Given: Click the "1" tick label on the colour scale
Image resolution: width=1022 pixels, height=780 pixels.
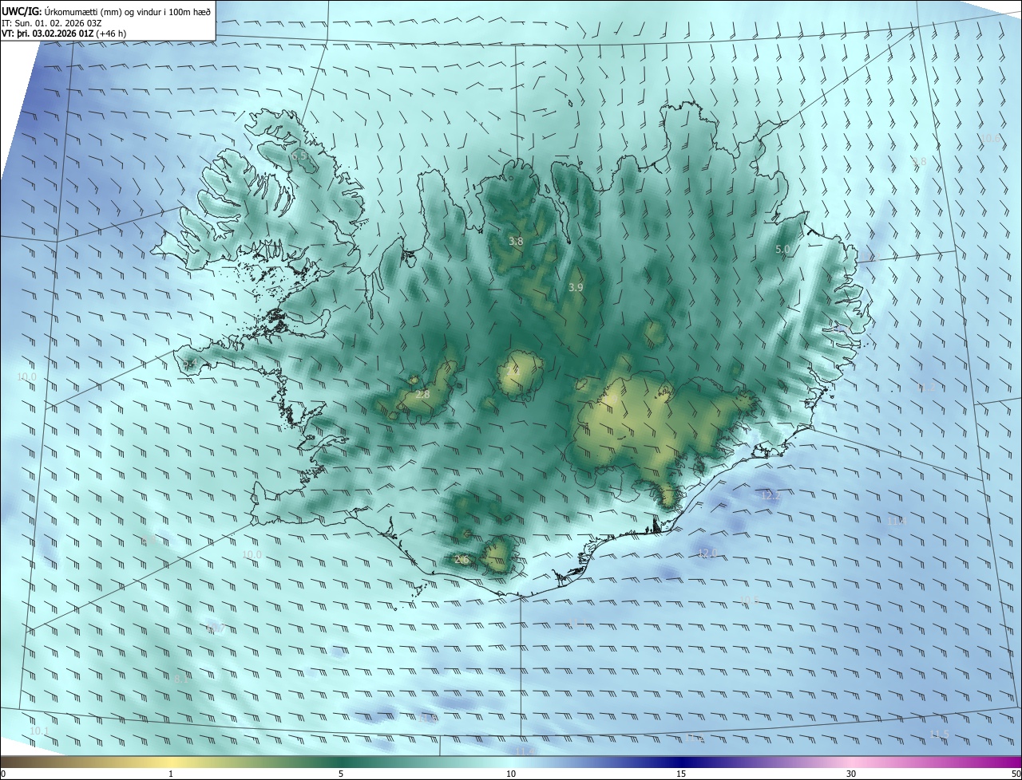Looking at the screenshot, I should click(171, 774).
